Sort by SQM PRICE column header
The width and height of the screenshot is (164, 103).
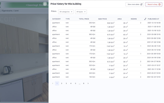(102, 19)
